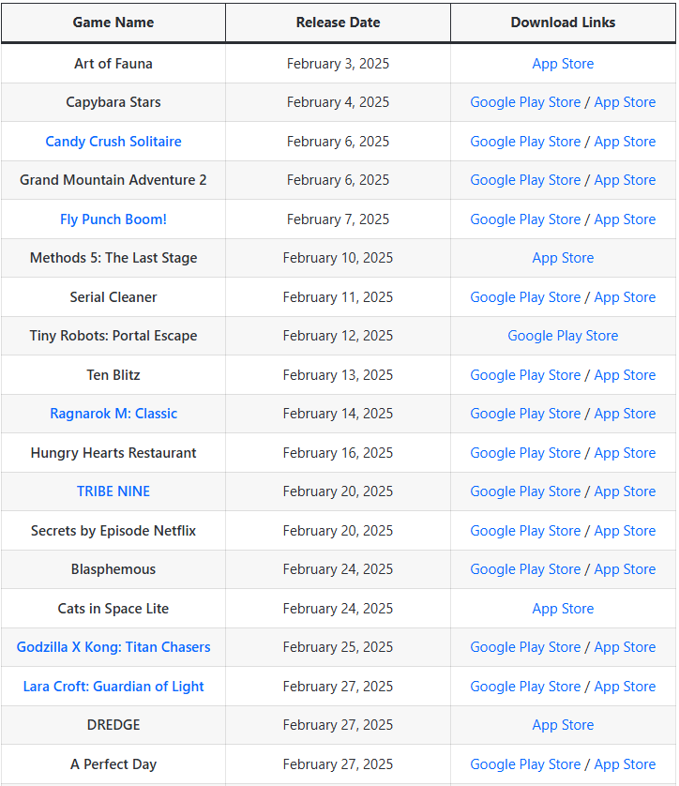Select the Tiny Robots: Portal Escape cell
The width and height of the screenshot is (679, 786).
(113, 336)
